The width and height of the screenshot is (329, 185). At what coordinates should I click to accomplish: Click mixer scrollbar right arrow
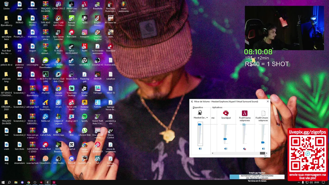(x=266, y=153)
